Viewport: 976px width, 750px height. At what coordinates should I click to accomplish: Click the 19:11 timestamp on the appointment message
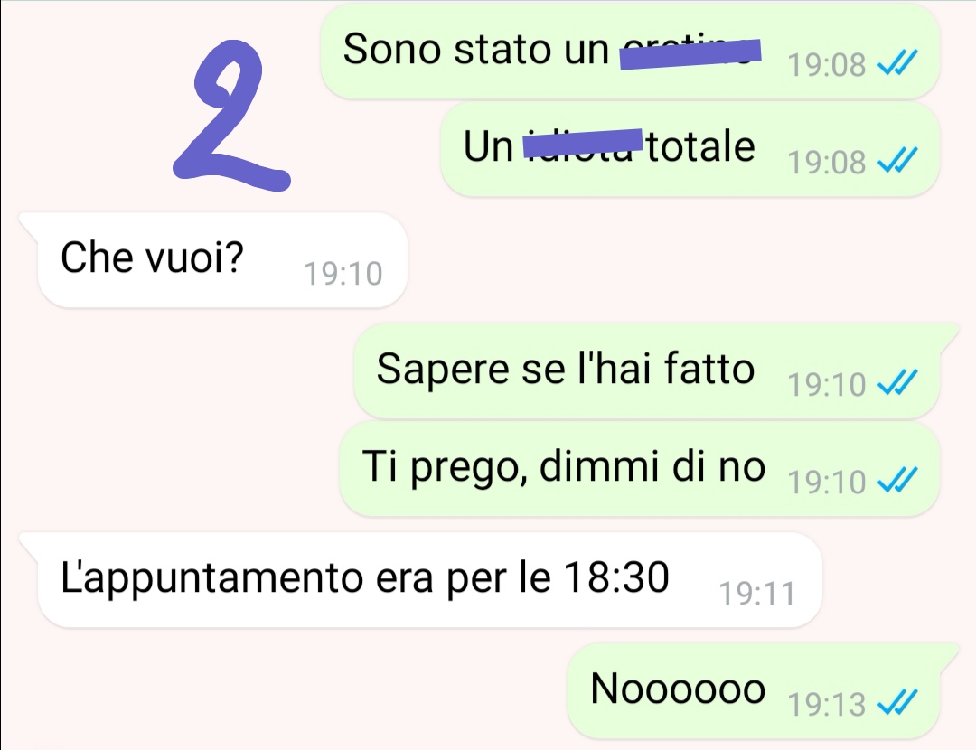[x=757, y=593]
